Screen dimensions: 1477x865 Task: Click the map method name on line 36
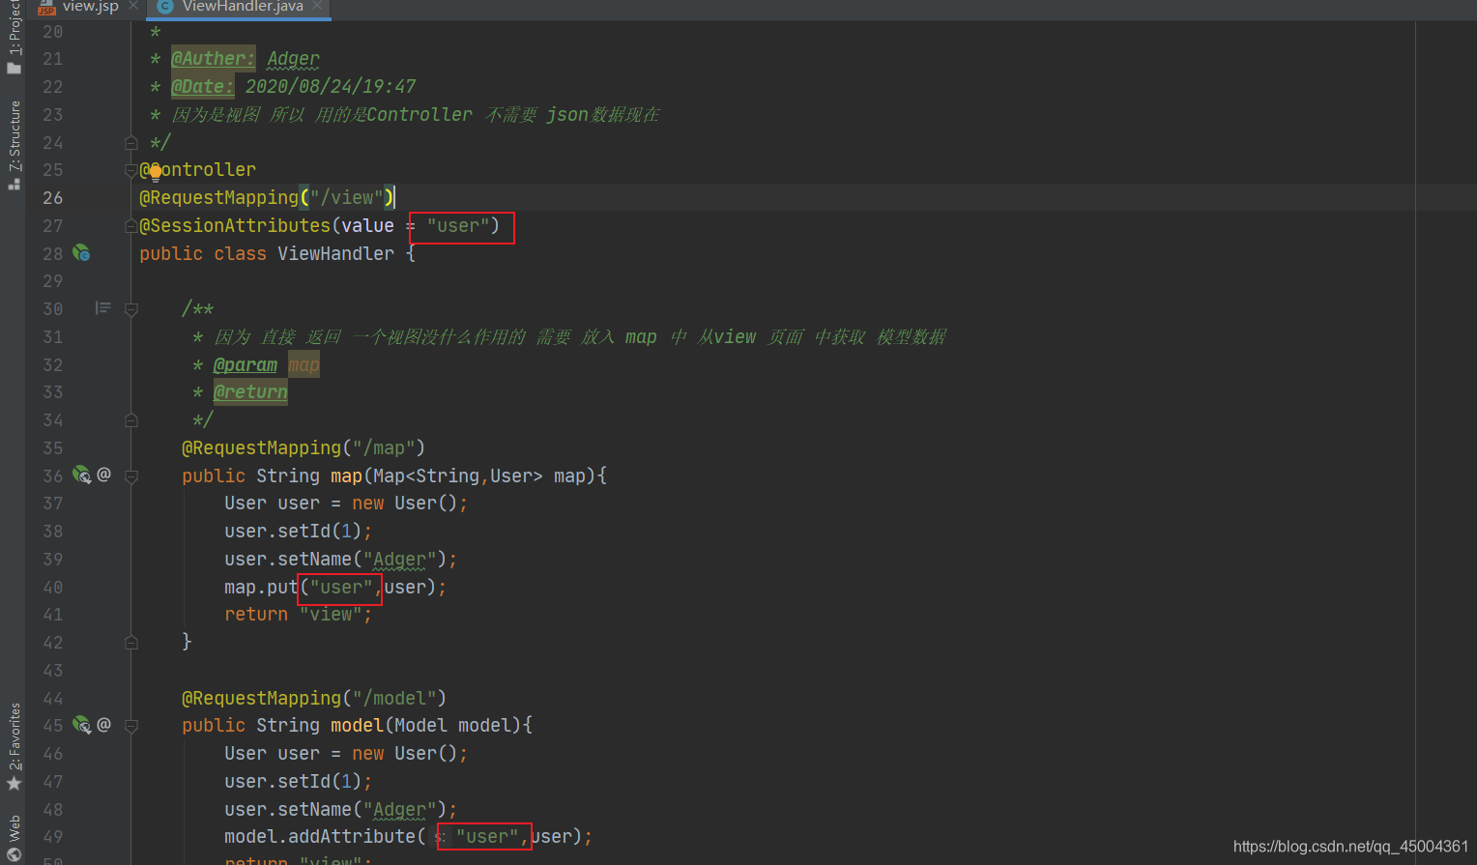point(346,476)
